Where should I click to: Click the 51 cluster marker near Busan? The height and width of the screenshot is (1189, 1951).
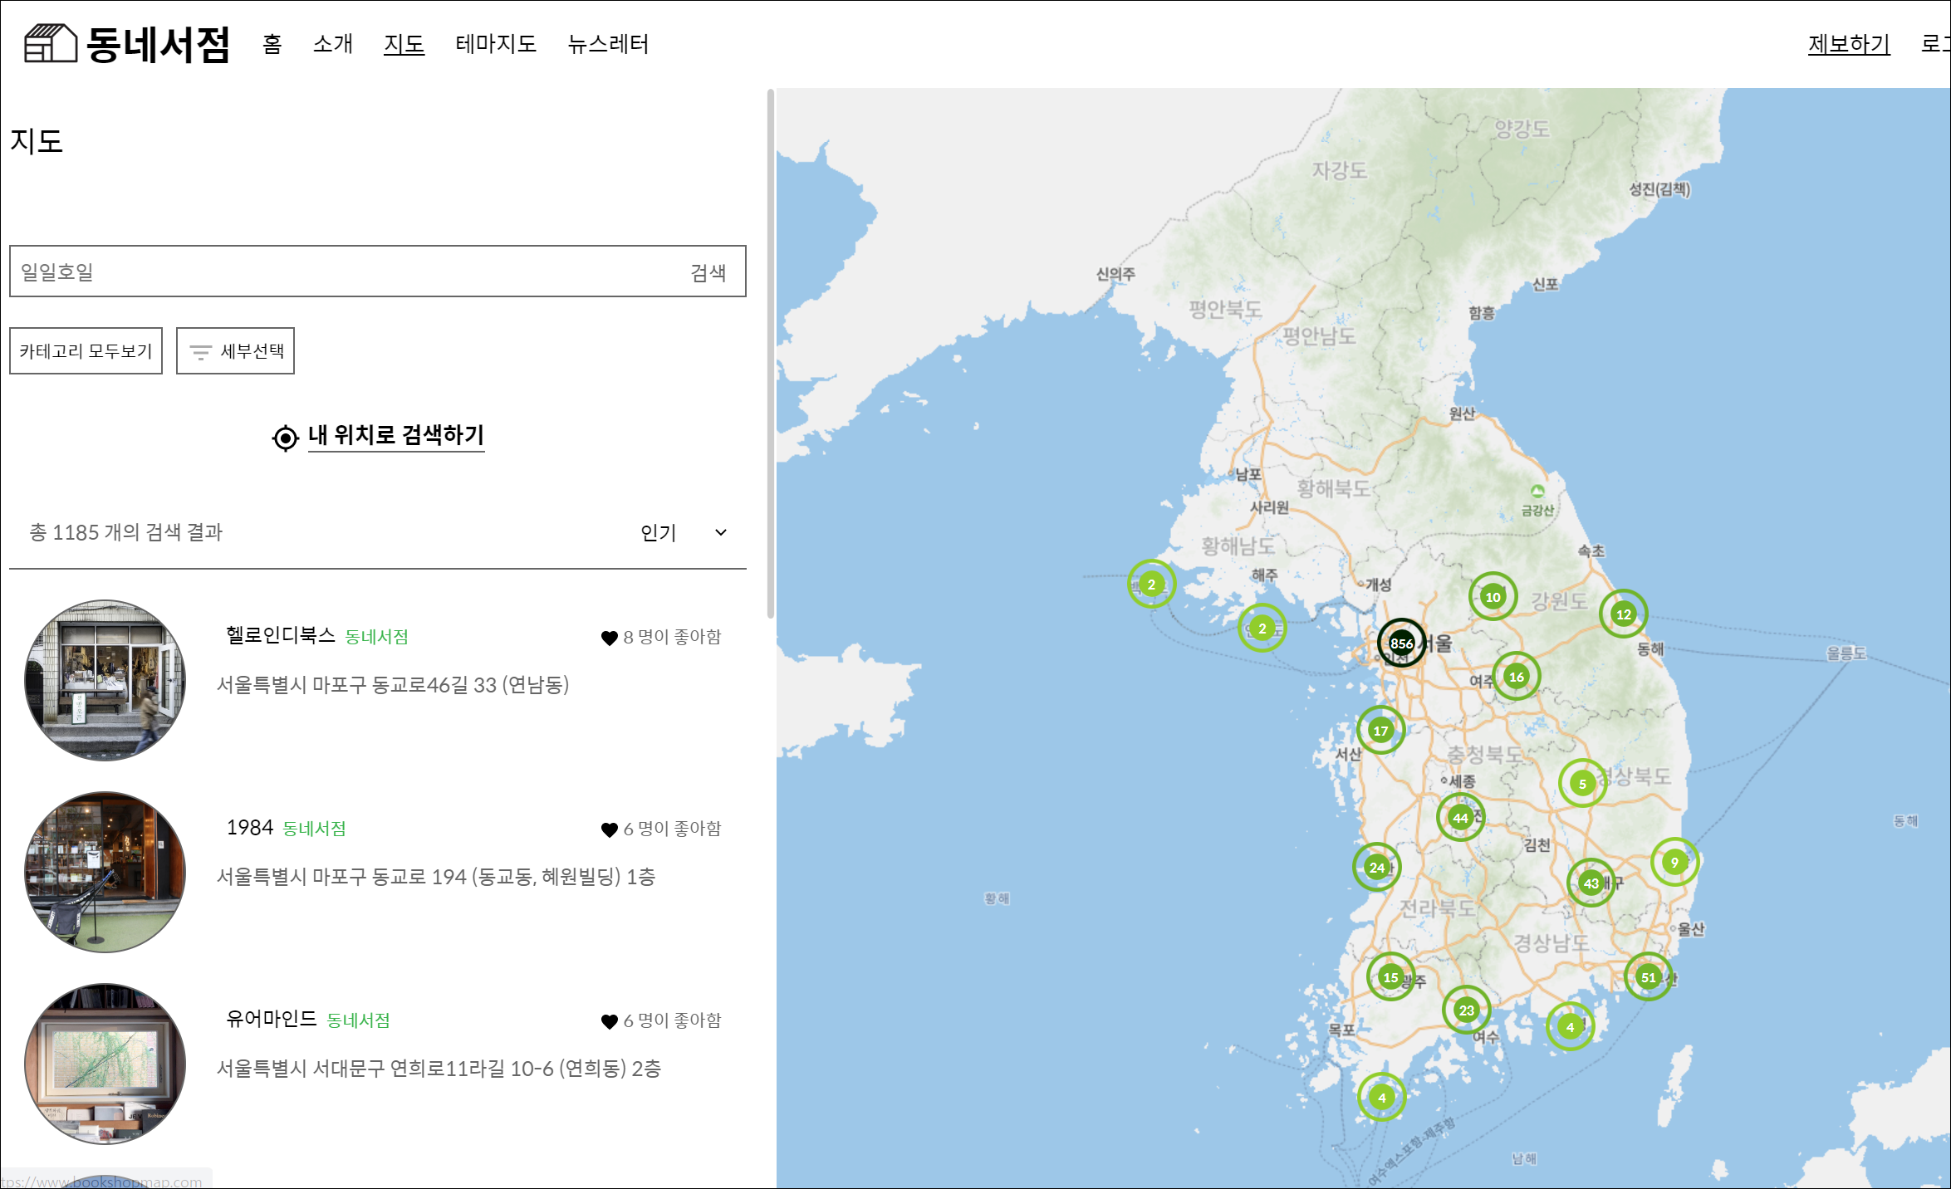[1648, 977]
